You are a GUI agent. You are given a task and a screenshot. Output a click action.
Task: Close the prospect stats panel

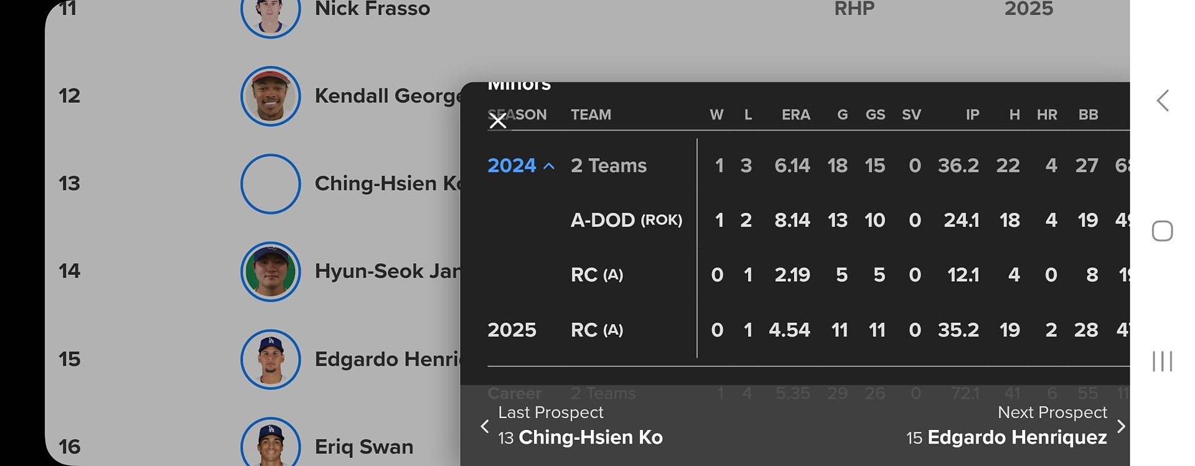(497, 121)
